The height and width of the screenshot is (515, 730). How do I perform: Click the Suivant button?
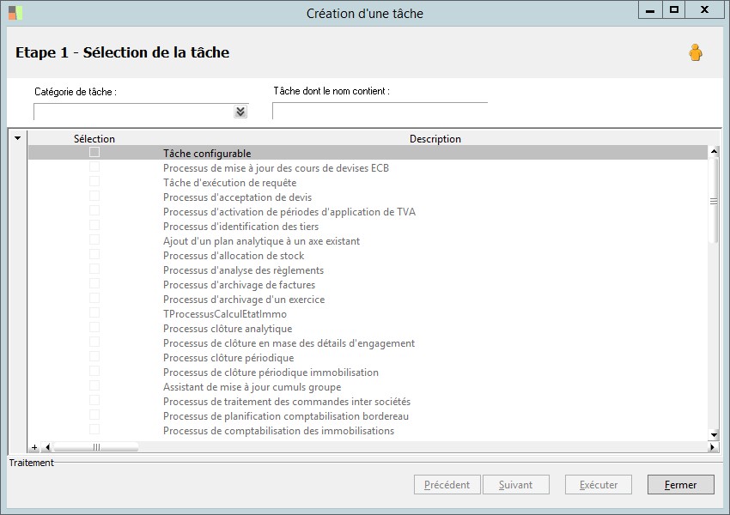515,485
